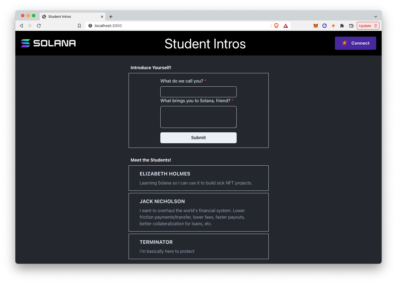
Task: Open a new tab with plus button
Action: point(111,17)
